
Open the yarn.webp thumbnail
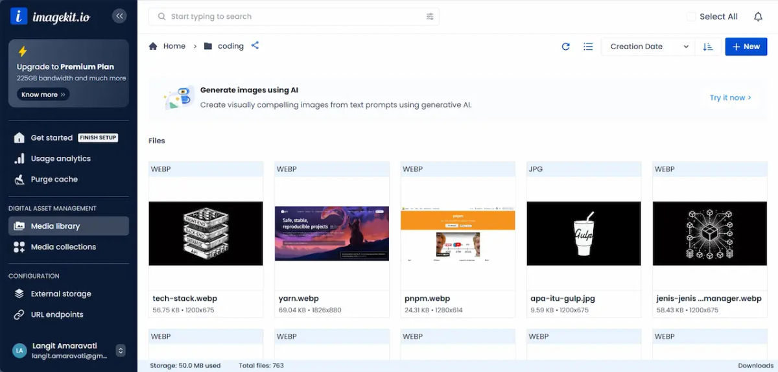click(332, 233)
